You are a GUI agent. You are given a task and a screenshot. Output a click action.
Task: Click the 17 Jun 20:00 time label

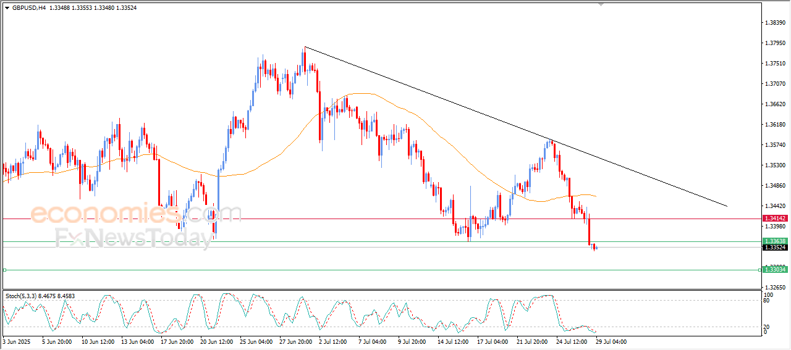(x=176, y=341)
